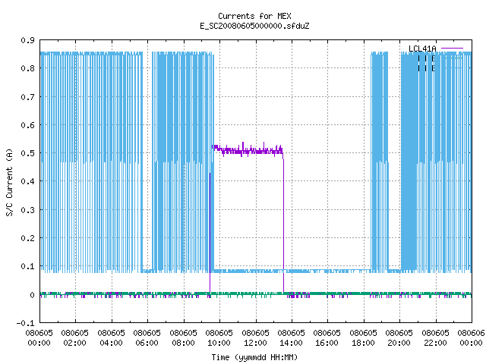This screenshot has width=486, height=364.
Task: Click the 0.9 y-axis tick label
Action: point(28,40)
